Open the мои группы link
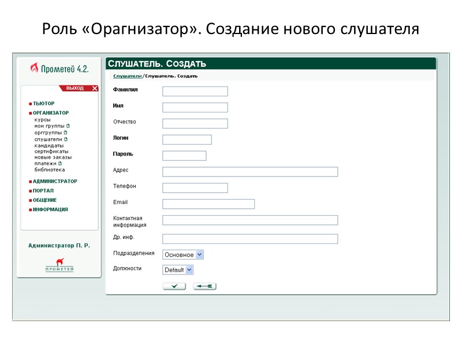The width and height of the screenshot is (462, 346). pos(49,126)
